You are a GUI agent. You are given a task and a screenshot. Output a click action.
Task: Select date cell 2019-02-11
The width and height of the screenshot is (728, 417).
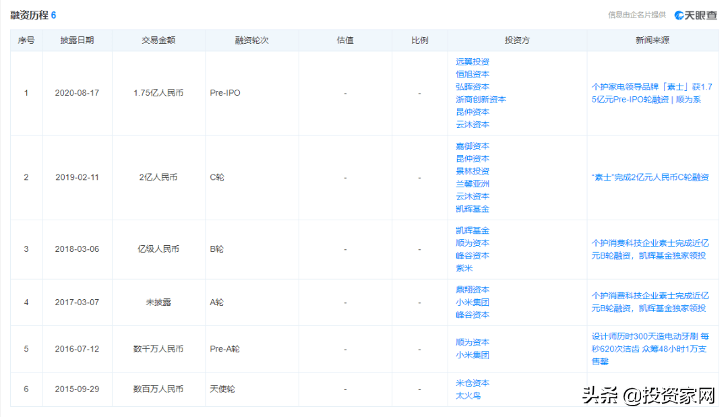[77, 177]
